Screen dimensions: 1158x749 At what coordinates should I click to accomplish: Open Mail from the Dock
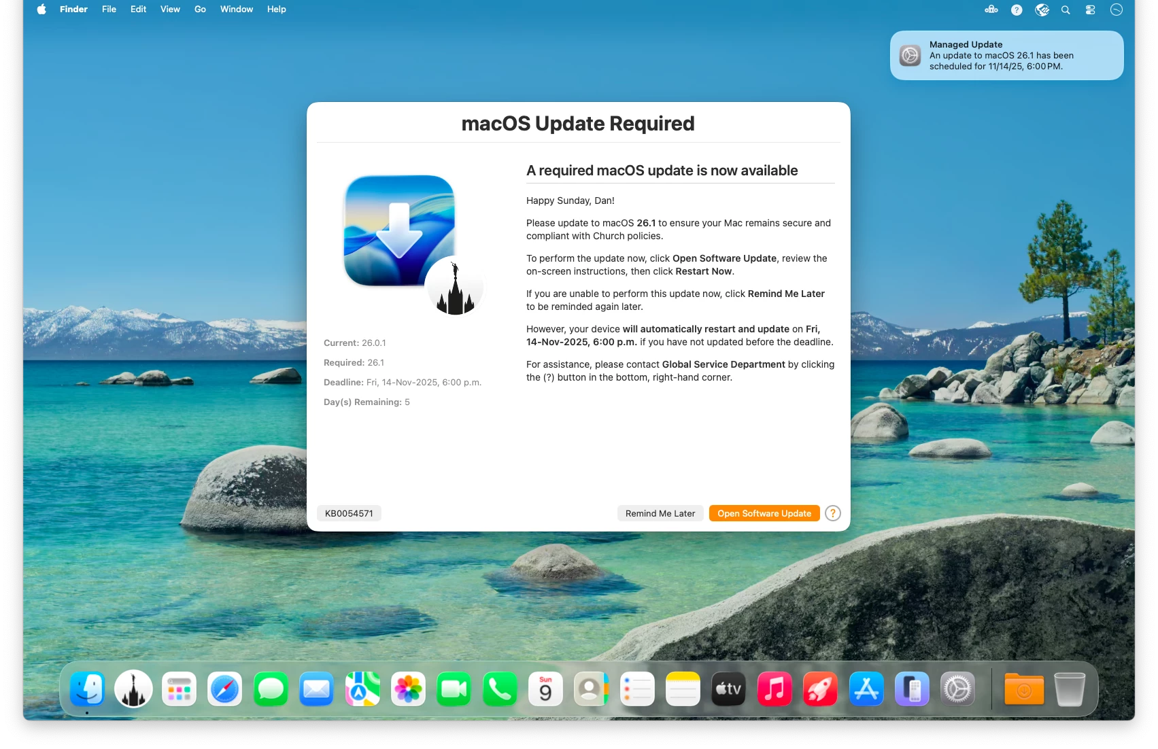(316, 689)
